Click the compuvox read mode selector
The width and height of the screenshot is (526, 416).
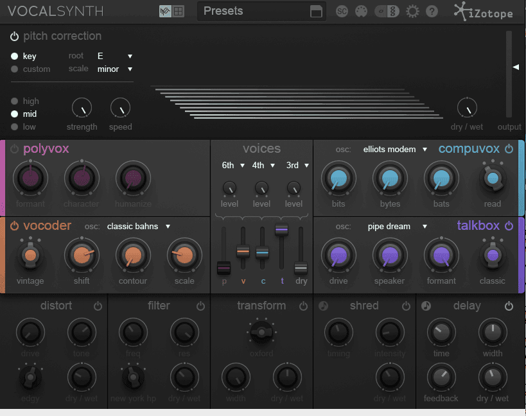coord(493,178)
